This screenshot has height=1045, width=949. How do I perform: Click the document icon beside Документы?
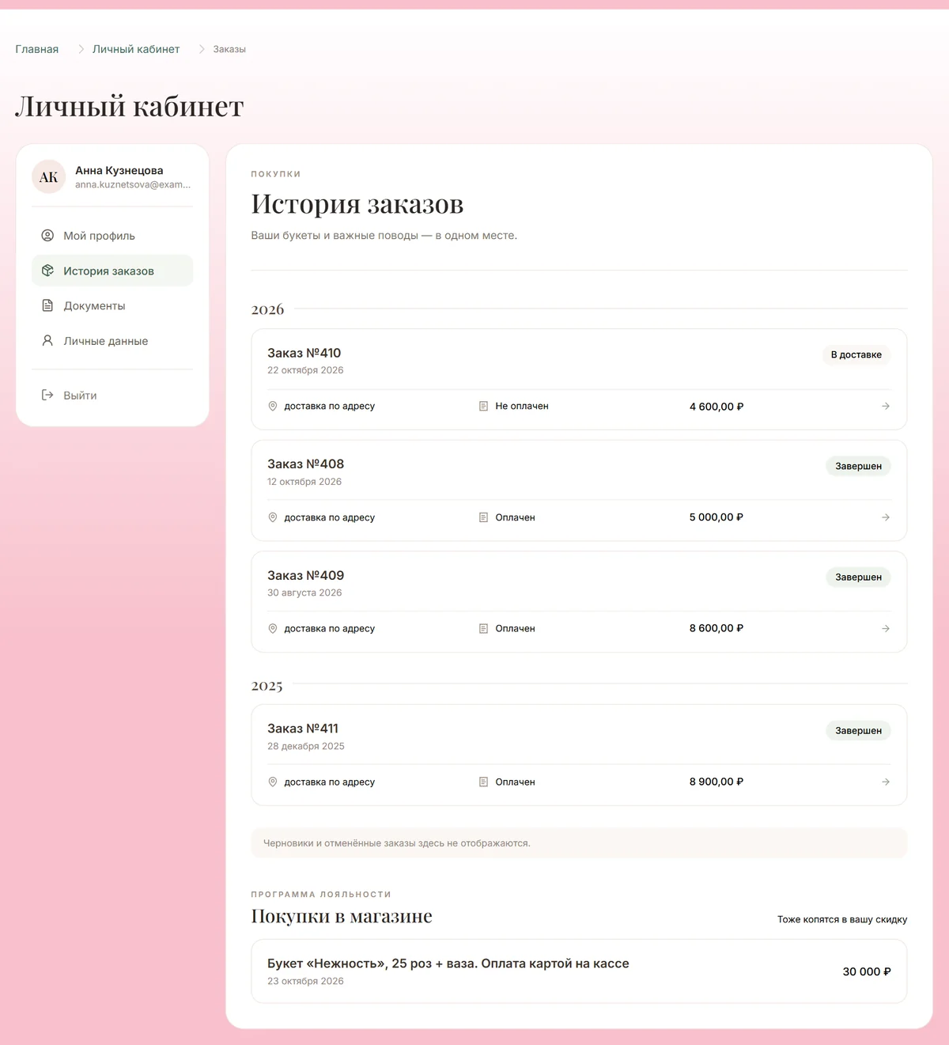click(47, 305)
